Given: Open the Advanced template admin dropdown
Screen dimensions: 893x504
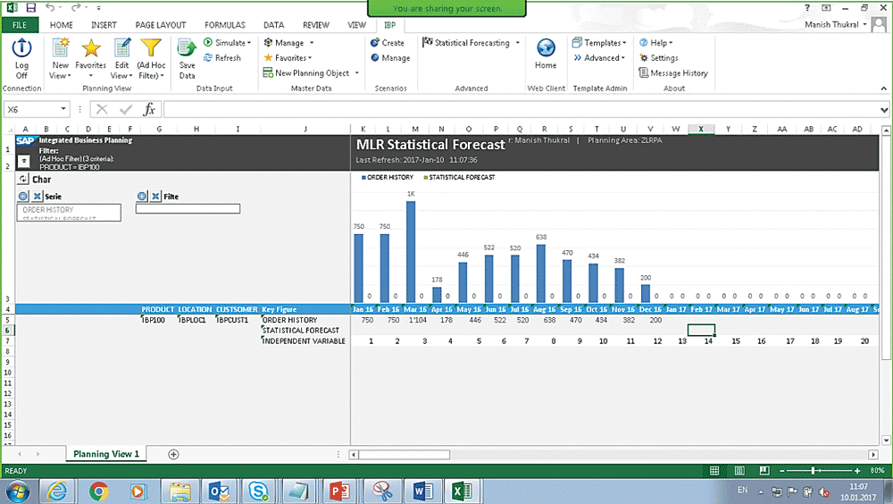Looking at the screenshot, I should pyautogui.click(x=599, y=57).
